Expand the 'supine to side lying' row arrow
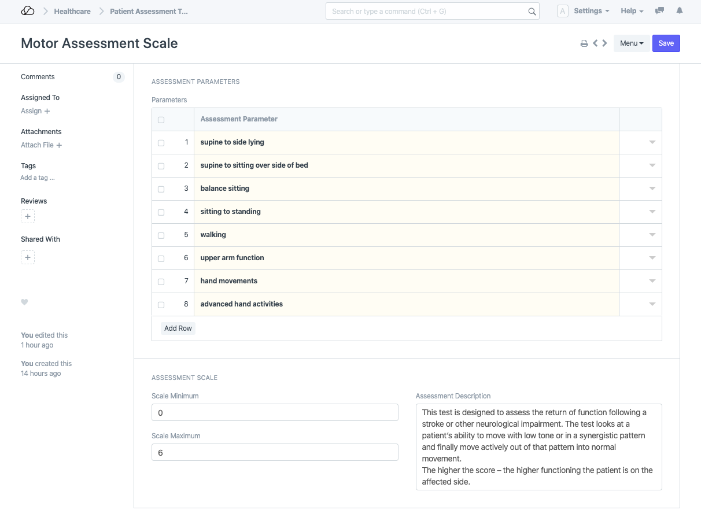The width and height of the screenshot is (701, 521). [652, 142]
